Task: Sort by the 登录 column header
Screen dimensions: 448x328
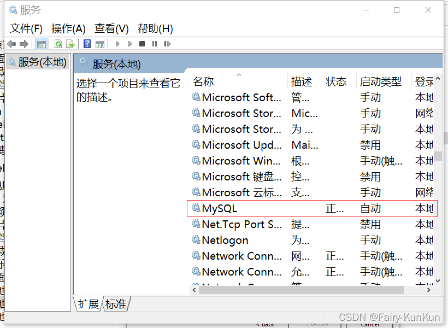Action: pos(423,82)
